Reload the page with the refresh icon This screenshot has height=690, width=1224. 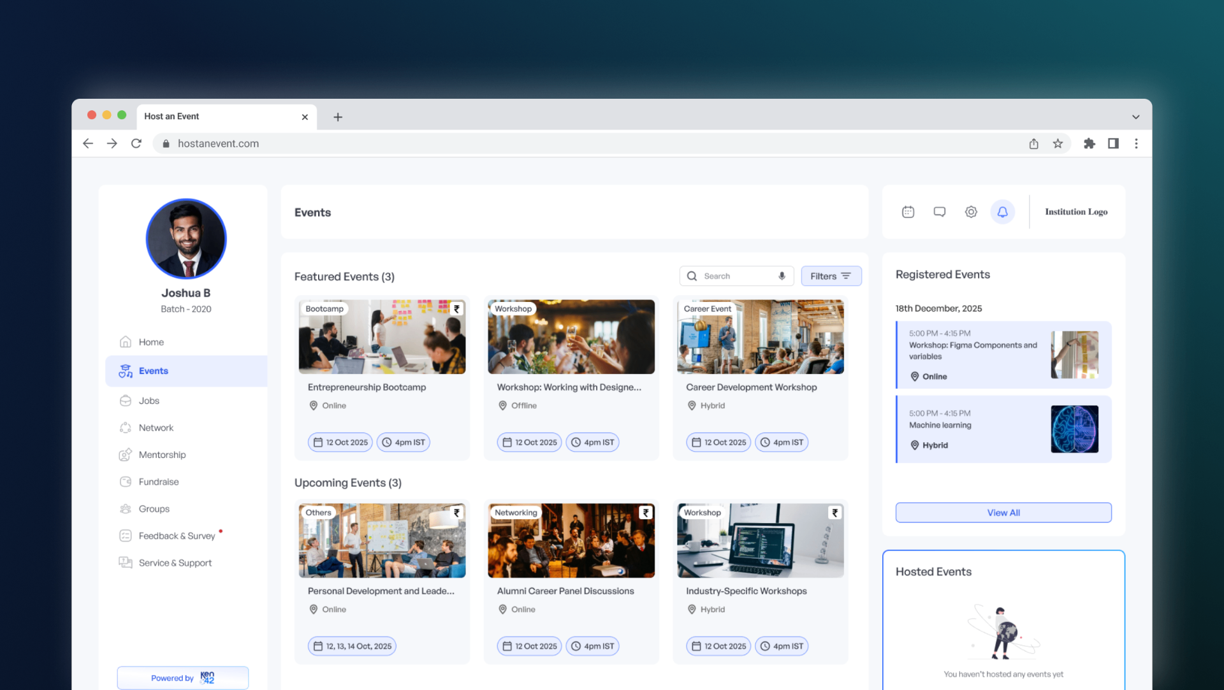pyautogui.click(x=136, y=144)
